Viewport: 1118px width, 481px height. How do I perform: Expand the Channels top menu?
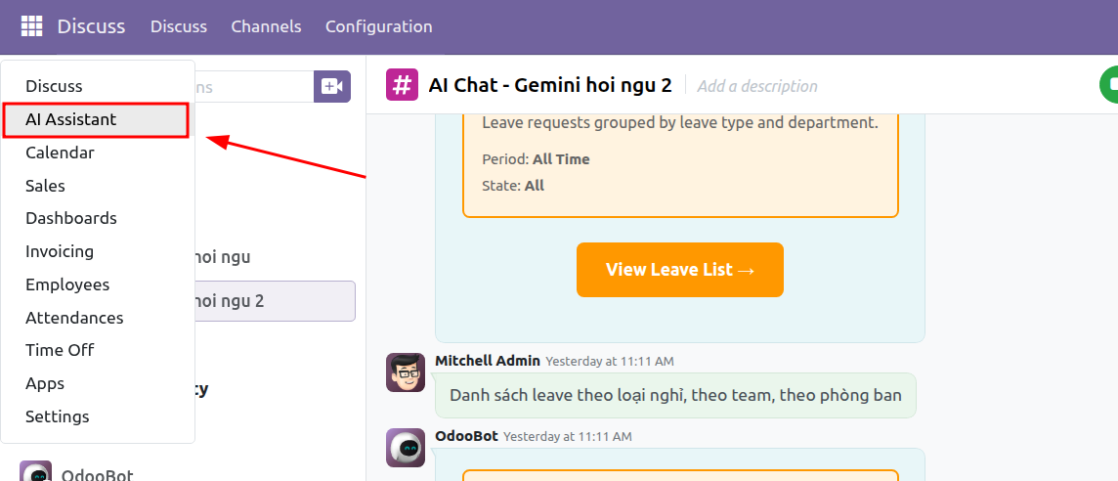pos(266,26)
